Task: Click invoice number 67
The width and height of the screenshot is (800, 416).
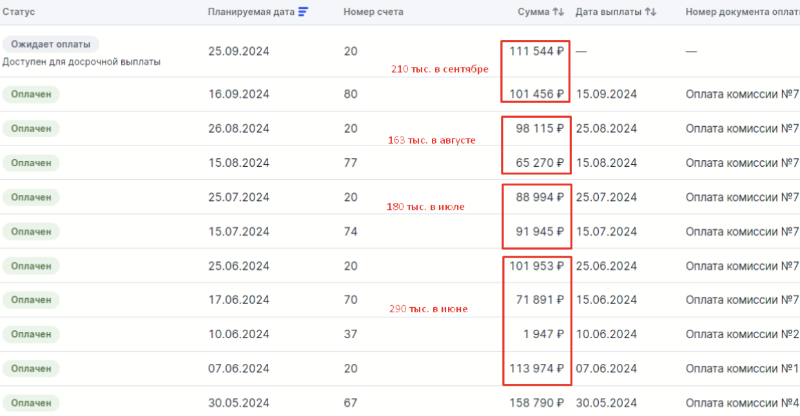Action: pos(351,402)
